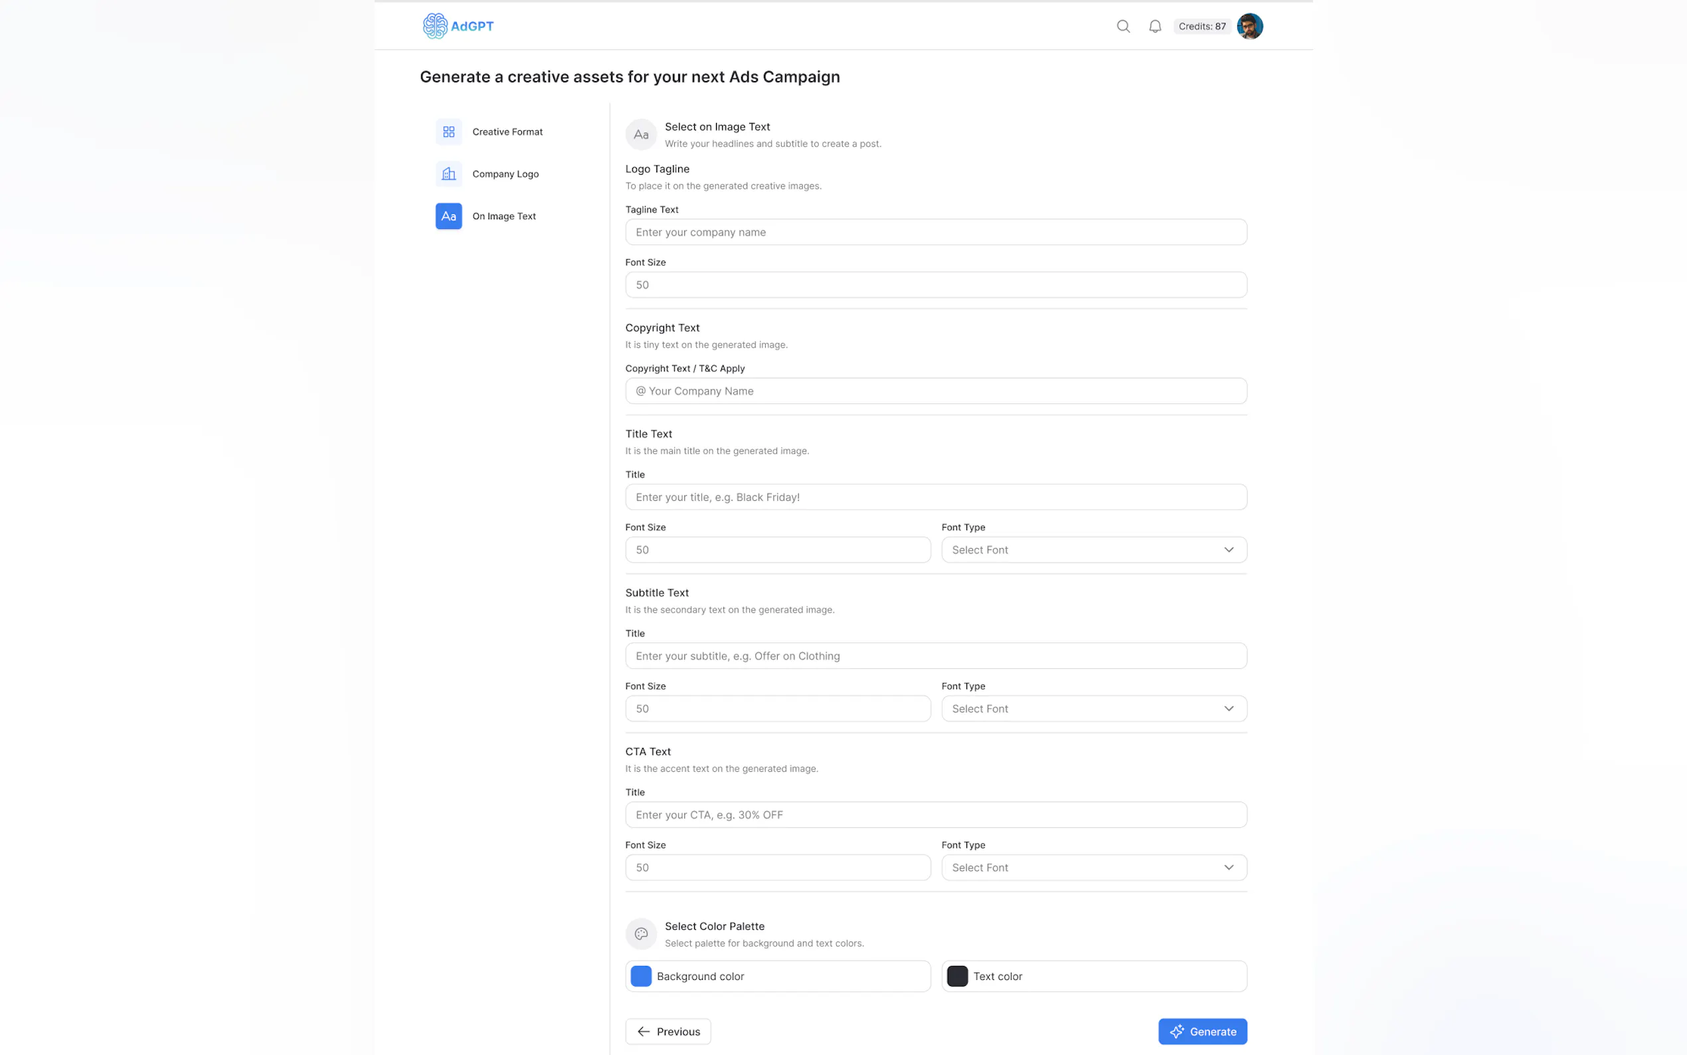Pick the blue Background color swatch
Viewport: 1687px width, 1055px height.
click(x=641, y=976)
